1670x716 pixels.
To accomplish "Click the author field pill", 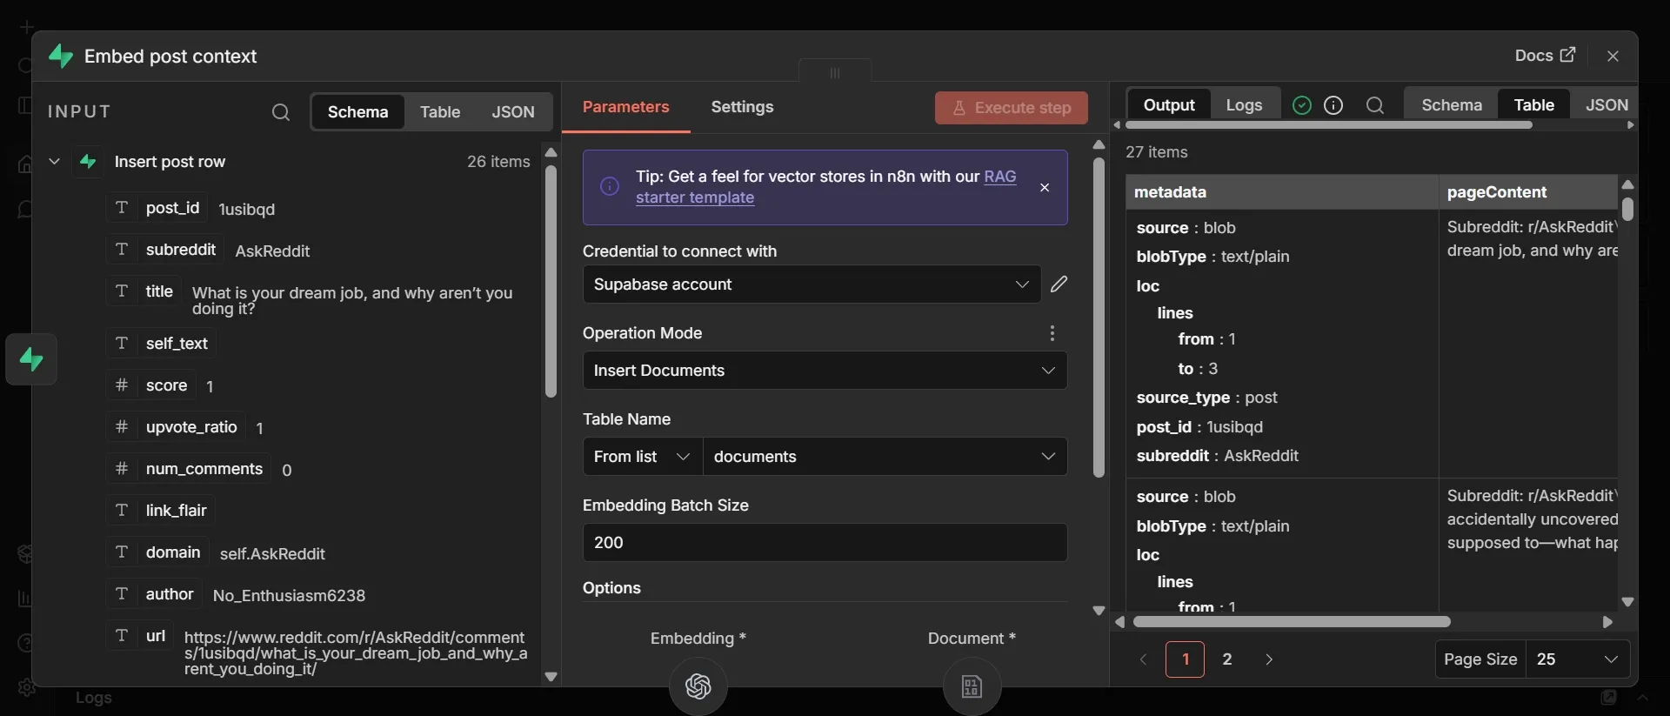I will click(x=155, y=594).
